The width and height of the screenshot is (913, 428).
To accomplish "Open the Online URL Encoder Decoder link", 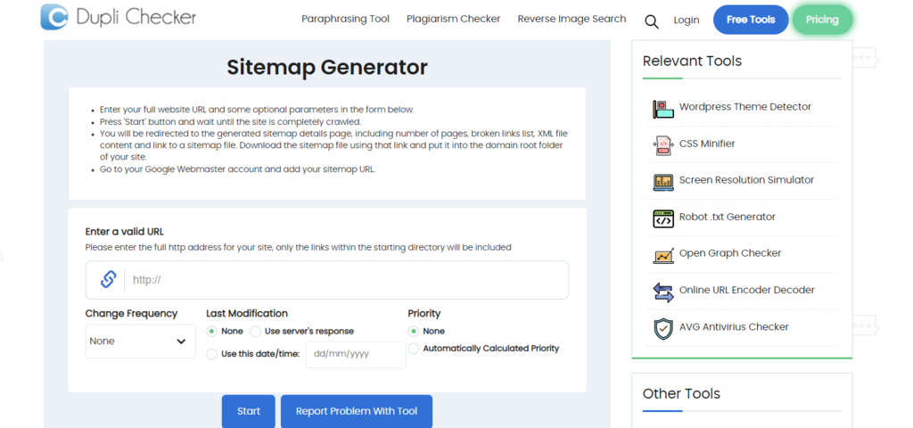I will point(747,290).
